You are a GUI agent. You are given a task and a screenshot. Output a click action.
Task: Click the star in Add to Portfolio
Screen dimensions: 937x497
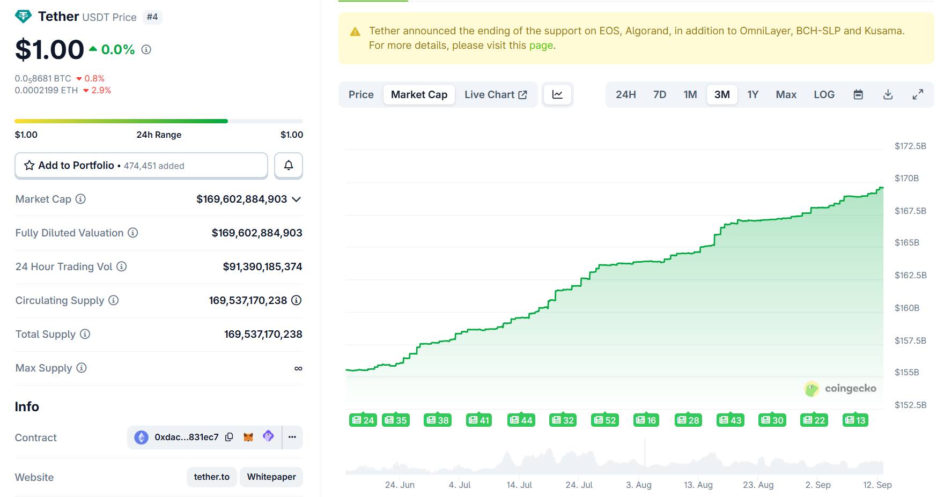pyautogui.click(x=29, y=165)
